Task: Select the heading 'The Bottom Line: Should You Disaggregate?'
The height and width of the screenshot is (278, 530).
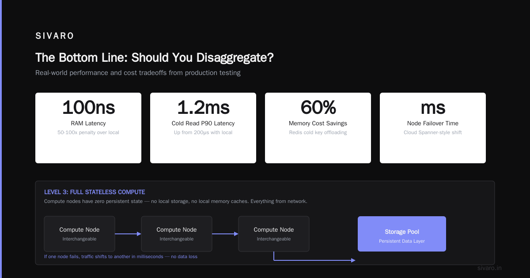Action: click(x=155, y=58)
